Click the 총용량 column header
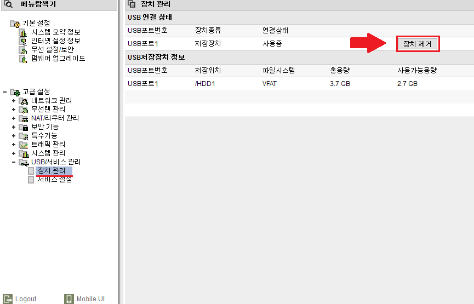 [x=340, y=71]
